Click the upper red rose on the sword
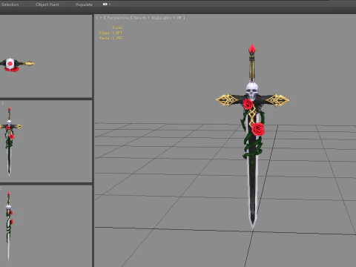This screenshot has height=267, width=356. pyautogui.click(x=248, y=104)
